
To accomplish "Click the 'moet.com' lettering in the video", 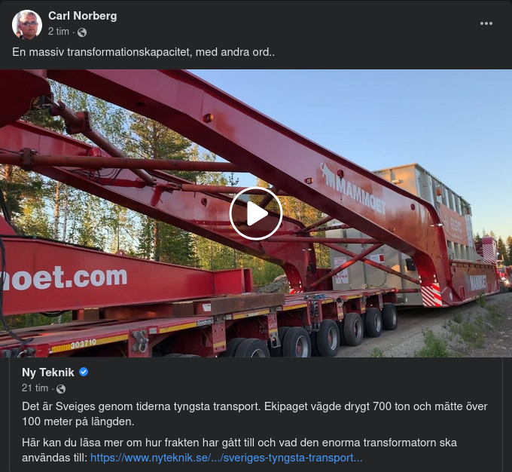I will (x=64, y=277).
